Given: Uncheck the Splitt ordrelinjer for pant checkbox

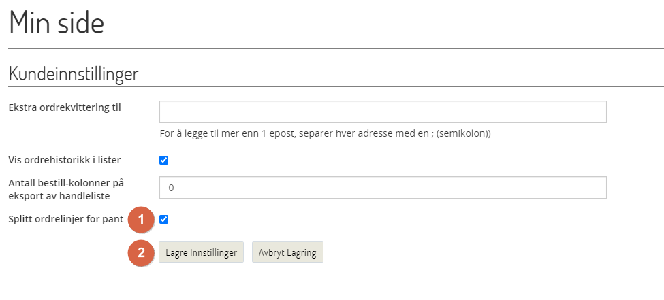Looking at the screenshot, I should coord(163,219).
